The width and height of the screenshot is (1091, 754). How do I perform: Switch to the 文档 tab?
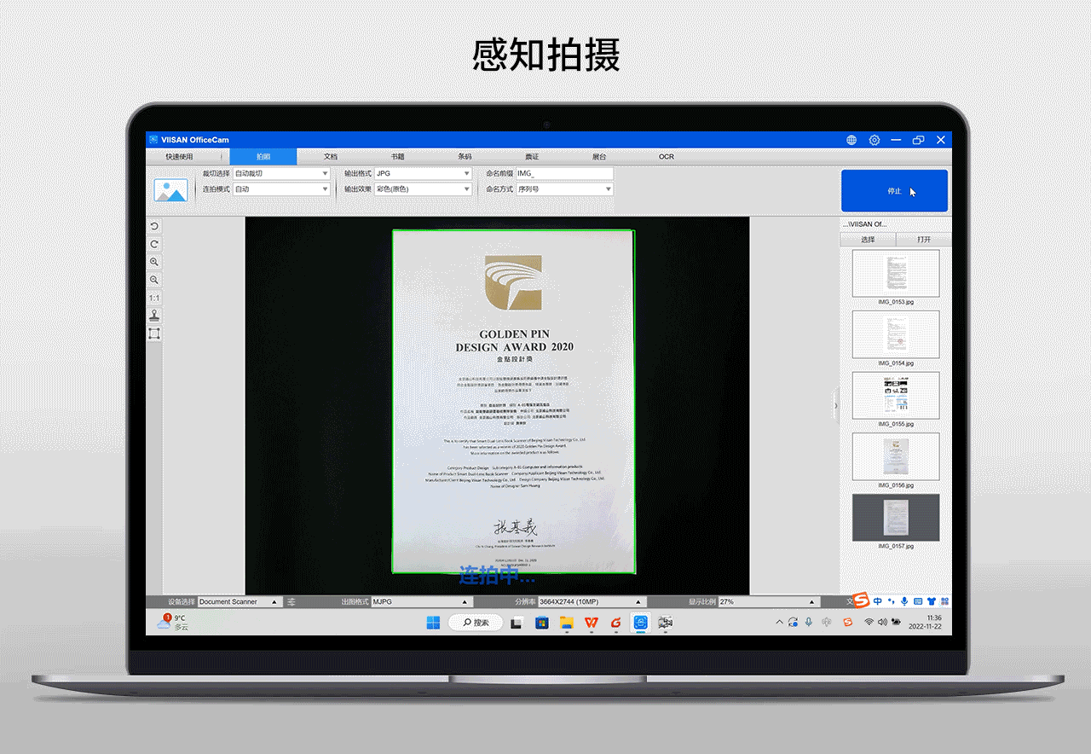pyautogui.click(x=331, y=157)
